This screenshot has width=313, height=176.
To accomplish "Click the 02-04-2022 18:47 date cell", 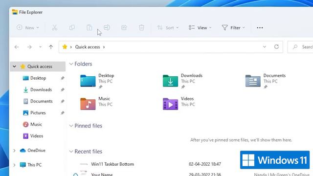I will (205, 164).
